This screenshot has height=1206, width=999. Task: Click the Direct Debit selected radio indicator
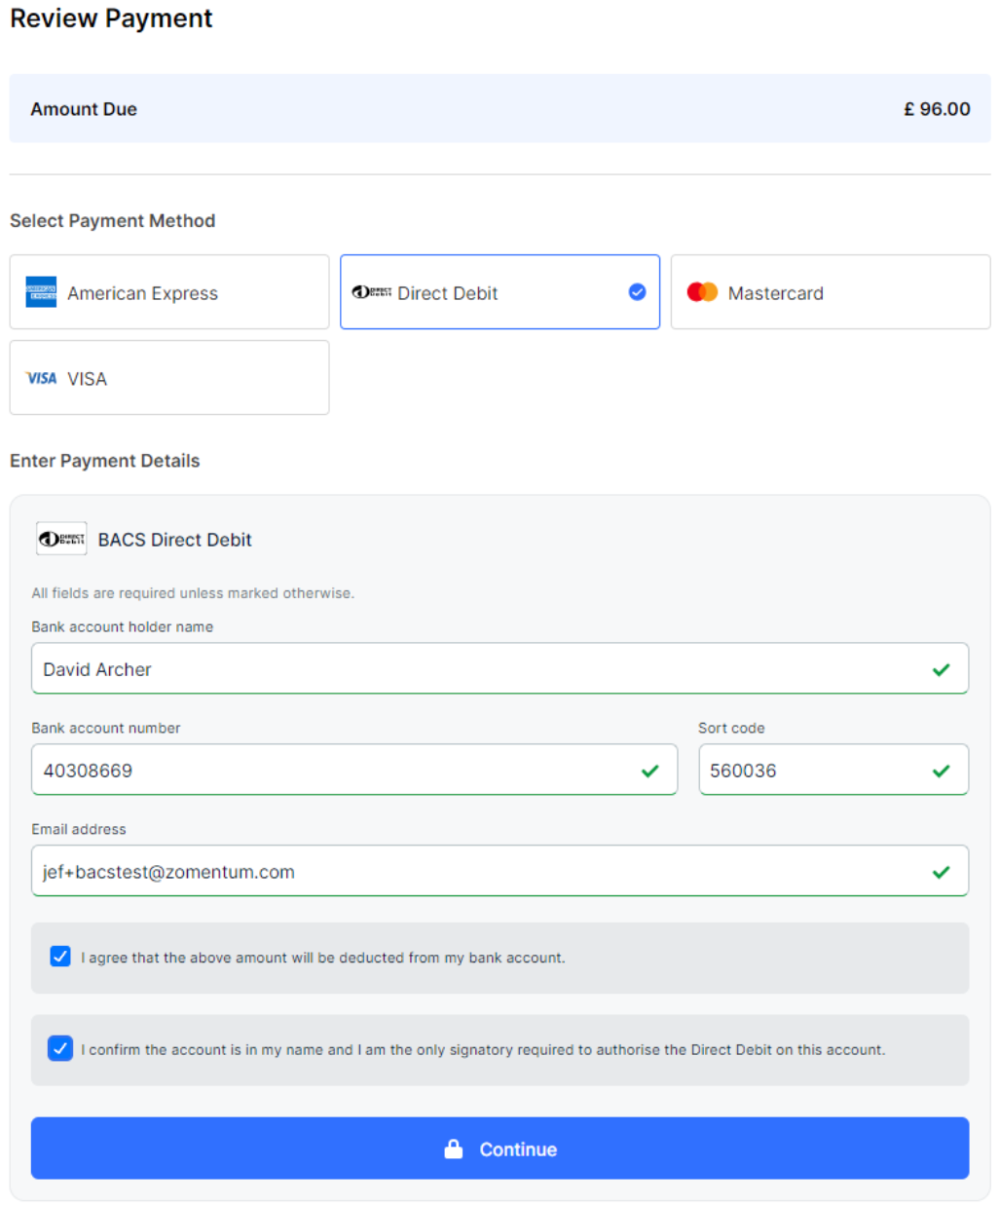[637, 292]
